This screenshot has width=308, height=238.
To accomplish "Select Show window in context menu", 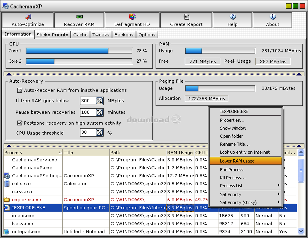I will 246,128.
